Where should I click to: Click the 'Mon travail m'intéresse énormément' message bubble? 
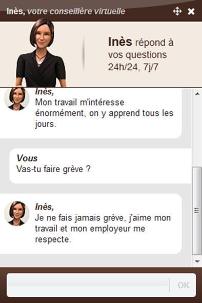(x=91, y=113)
